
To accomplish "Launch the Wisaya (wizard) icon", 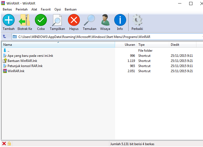I will coord(105,20).
